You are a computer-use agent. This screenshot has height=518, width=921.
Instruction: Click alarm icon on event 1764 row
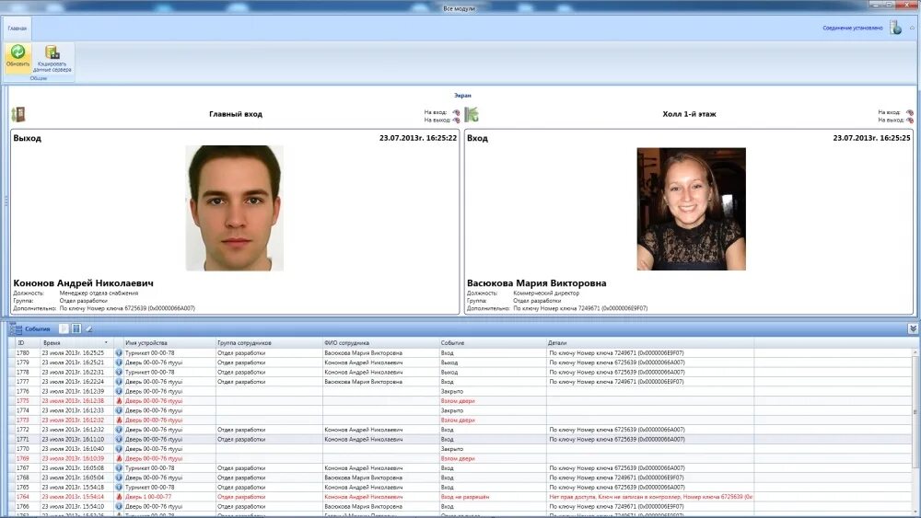pos(119,497)
